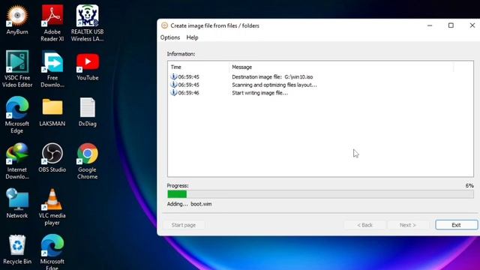Maximize the Create image file window

click(451, 25)
